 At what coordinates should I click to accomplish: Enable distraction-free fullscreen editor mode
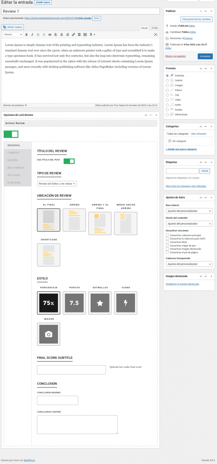[x=156, y=34]
